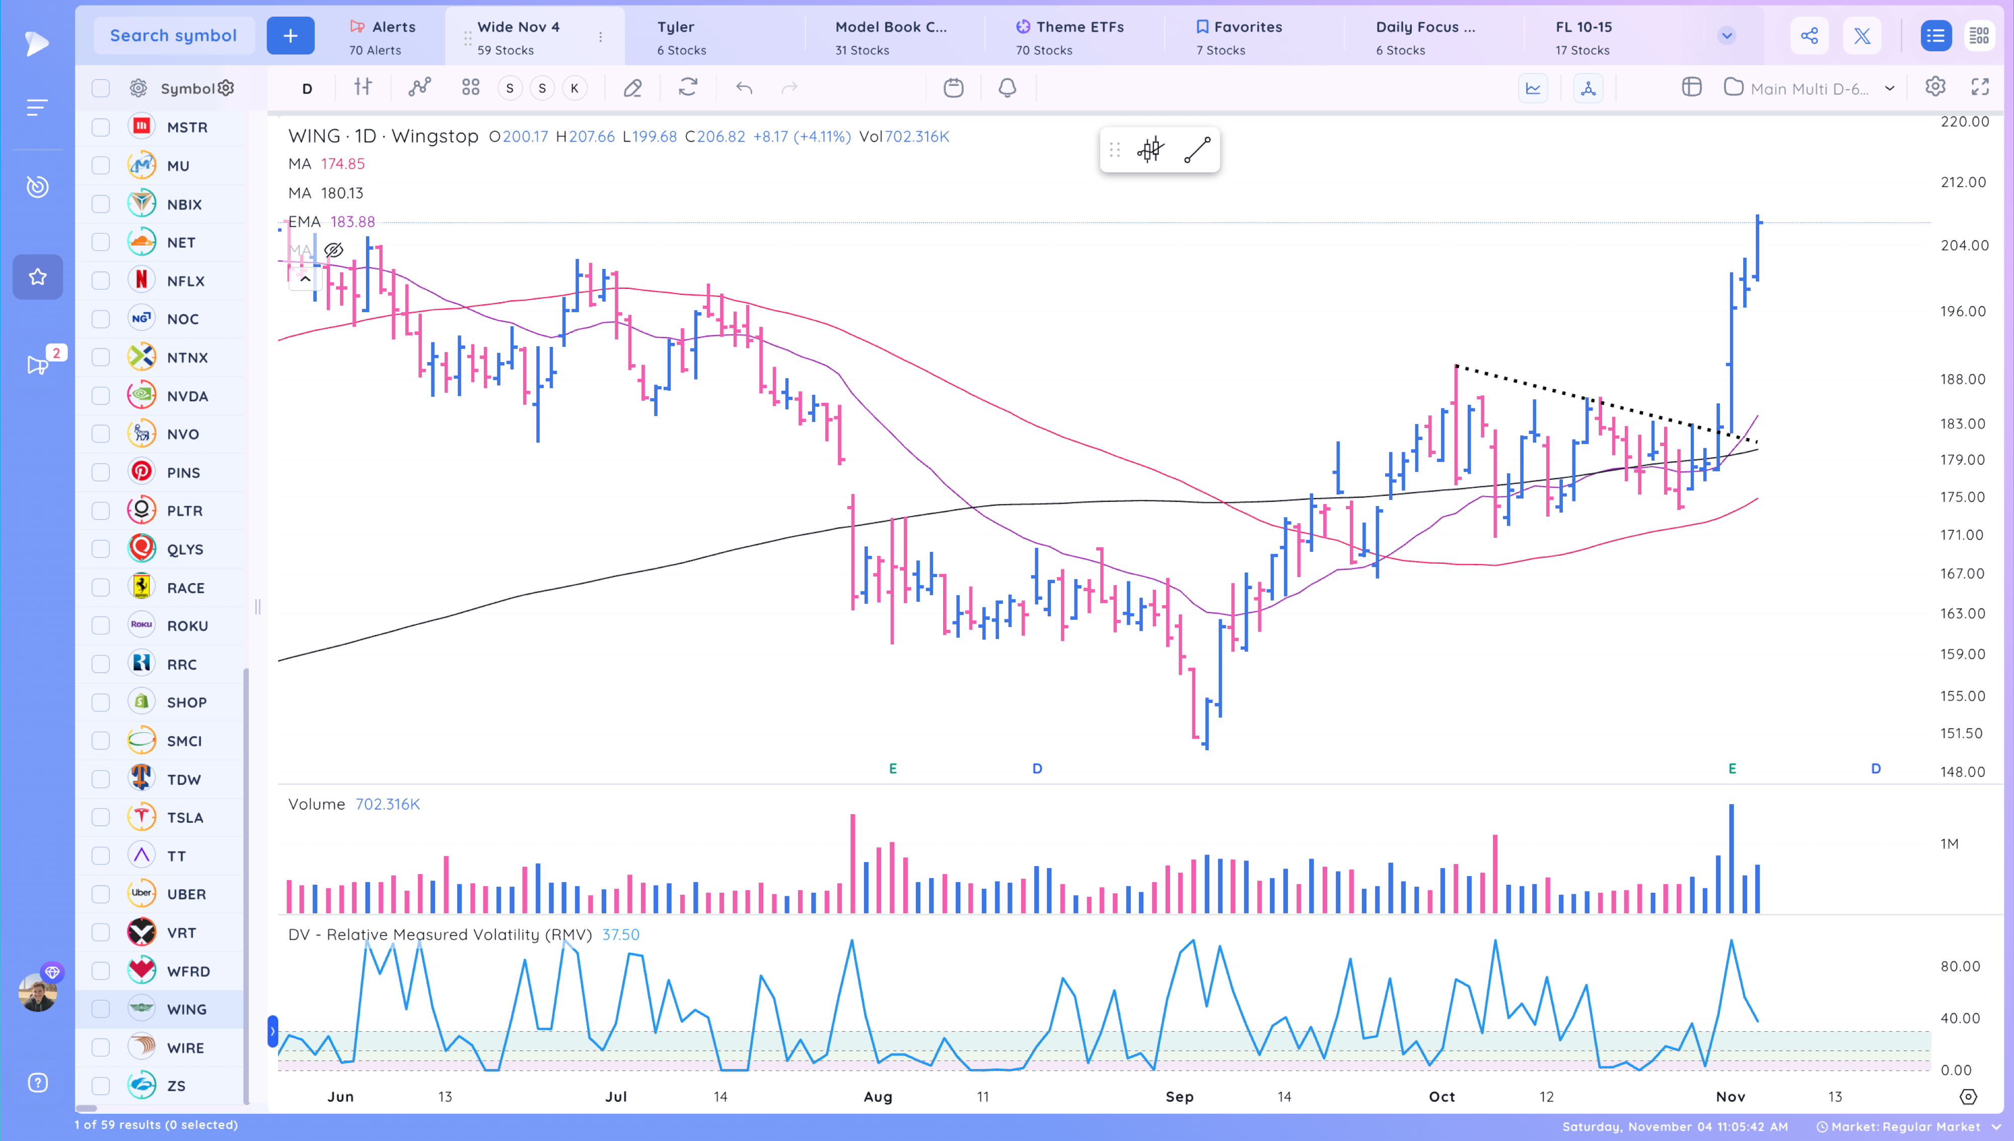
Task: Select trend line tool in floating toolbar
Action: coord(1197,150)
